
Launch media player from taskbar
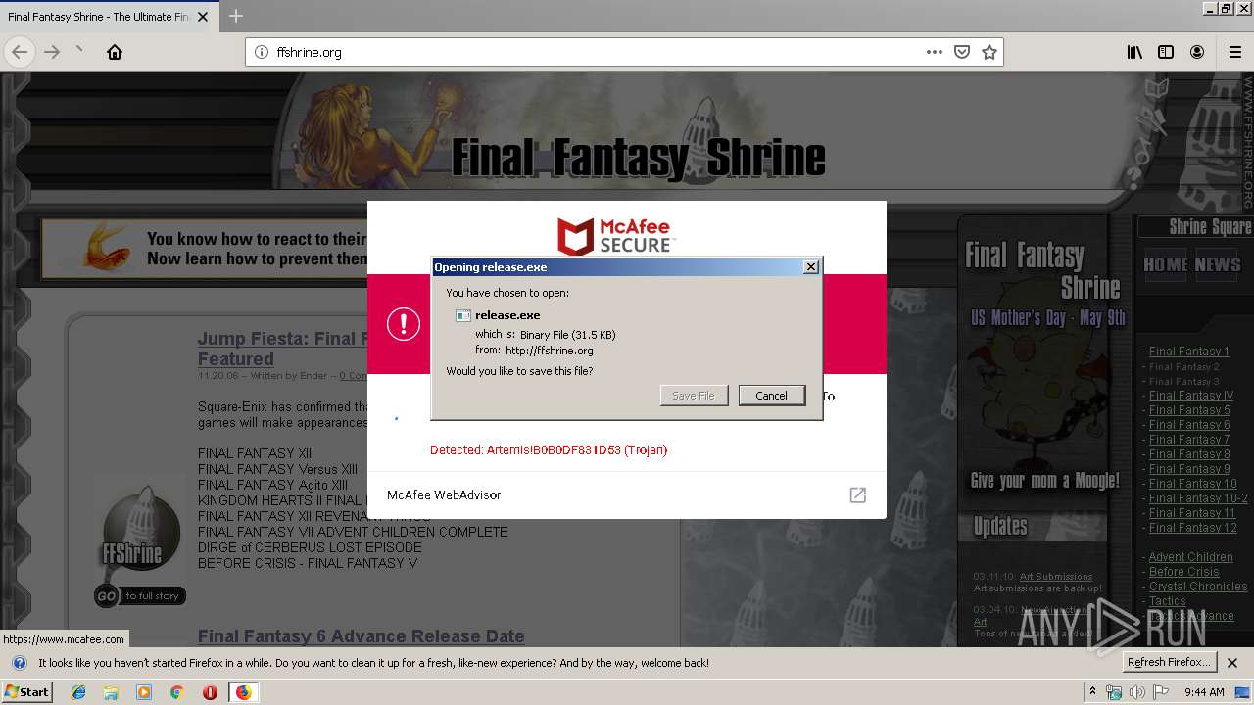point(144,692)
